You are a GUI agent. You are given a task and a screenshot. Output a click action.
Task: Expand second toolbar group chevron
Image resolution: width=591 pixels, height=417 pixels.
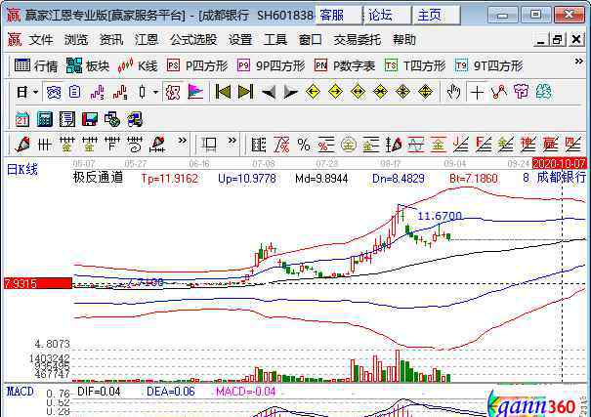(x=232, y=141)
